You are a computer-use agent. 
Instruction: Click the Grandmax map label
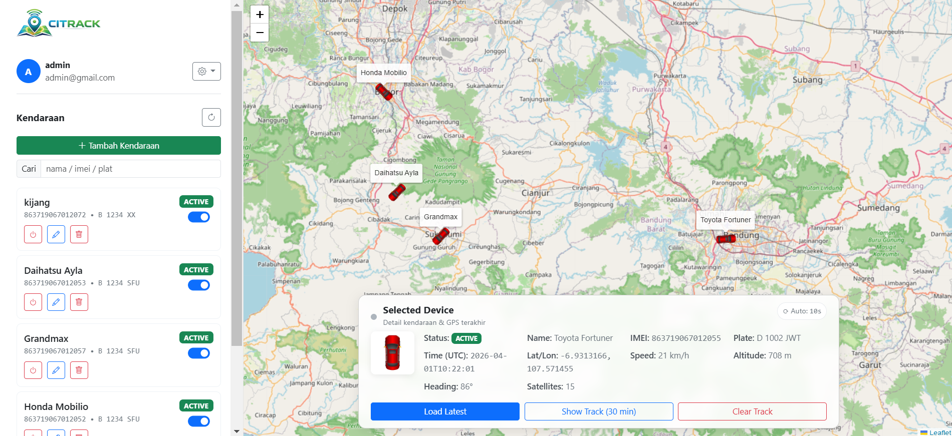click(441, 217)
